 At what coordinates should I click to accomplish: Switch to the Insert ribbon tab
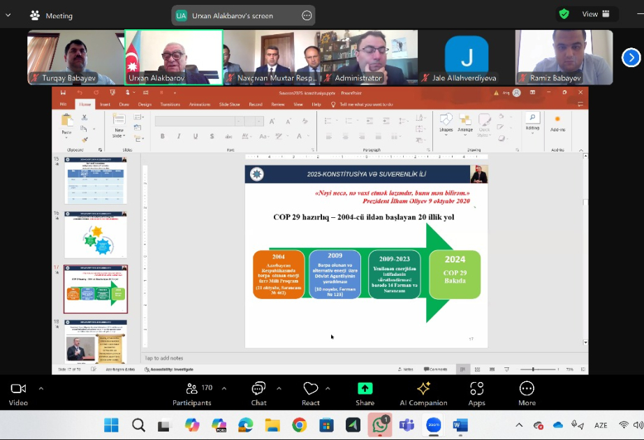[x=105, y=104]
